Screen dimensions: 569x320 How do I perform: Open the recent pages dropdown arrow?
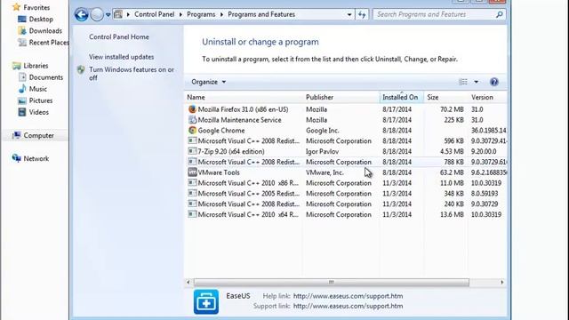pos(108,14)
